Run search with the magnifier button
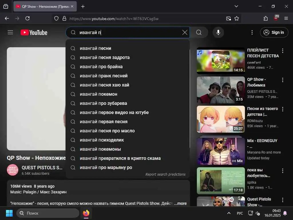The height and width of the screenshot is (220, 293). (x=199, y=32)
